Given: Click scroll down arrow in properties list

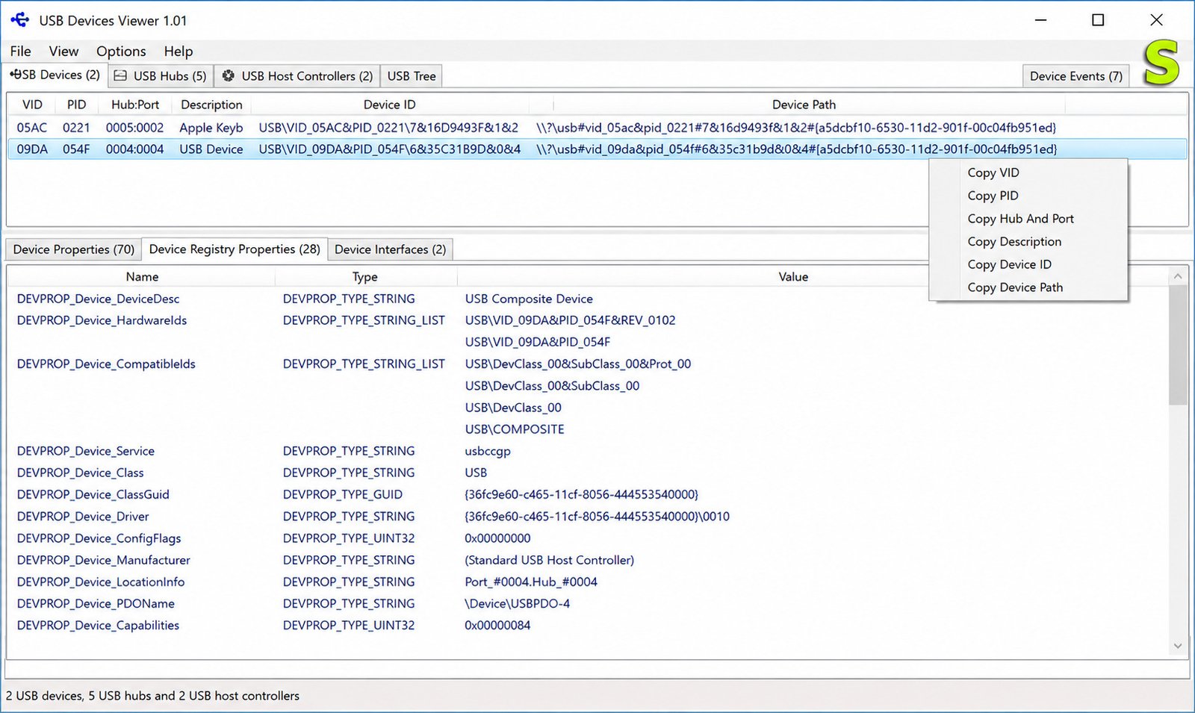Looking at the screenshot, I should click(1178, 646).
